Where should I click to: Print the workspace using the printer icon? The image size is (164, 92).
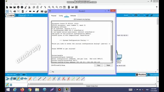tap(18, 7)
